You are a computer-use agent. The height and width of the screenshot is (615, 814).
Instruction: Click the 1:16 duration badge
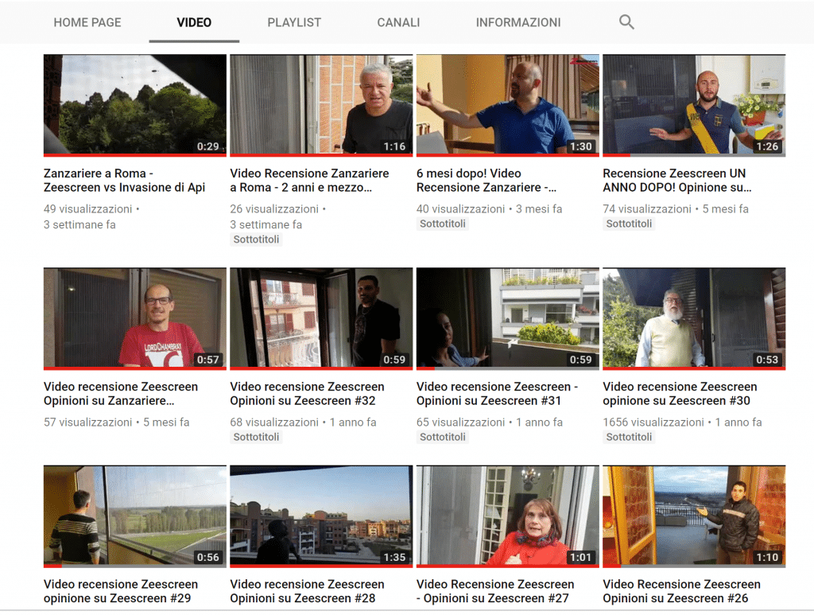coord(394,146)
